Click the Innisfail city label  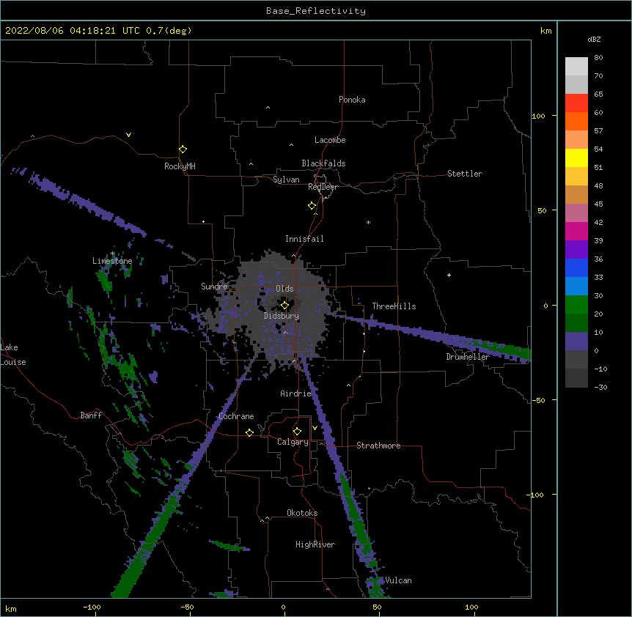tap(304, 239)
